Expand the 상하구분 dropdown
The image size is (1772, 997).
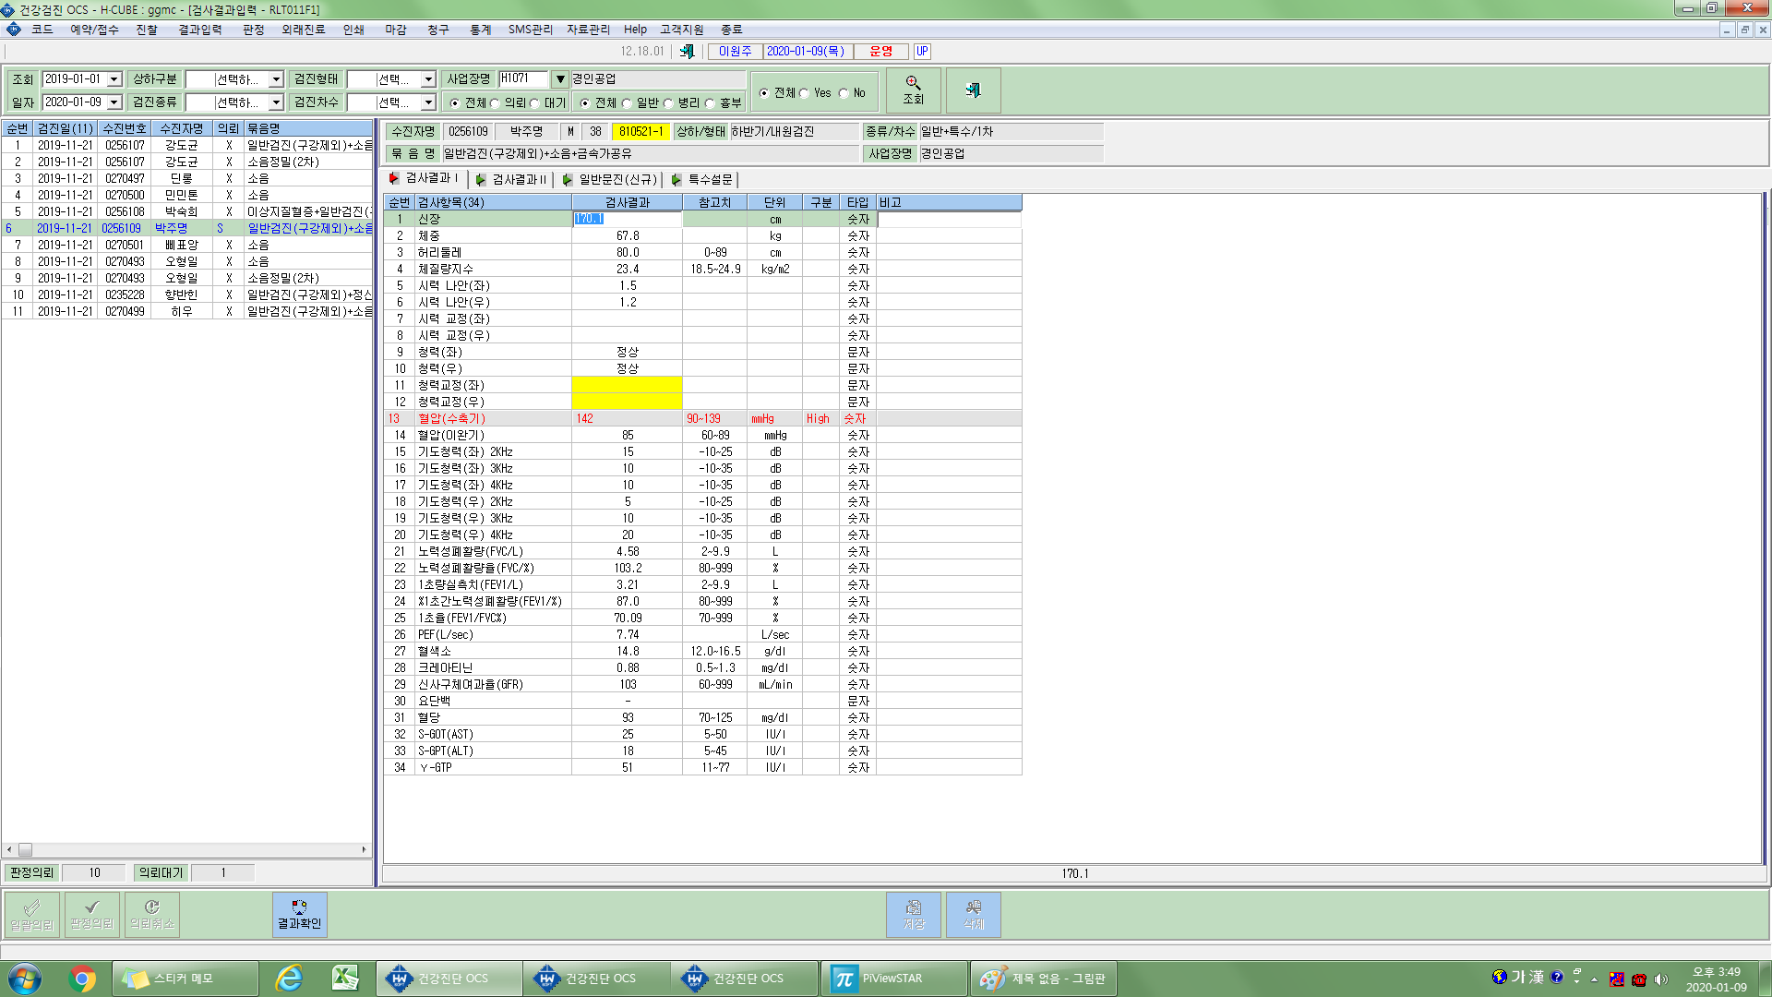tap(276, 79)
